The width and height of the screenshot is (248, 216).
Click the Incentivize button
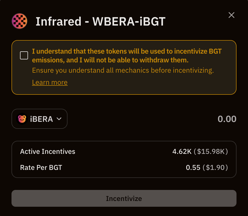coord(124,198)
